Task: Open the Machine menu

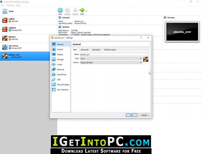Action: [10, 5]
